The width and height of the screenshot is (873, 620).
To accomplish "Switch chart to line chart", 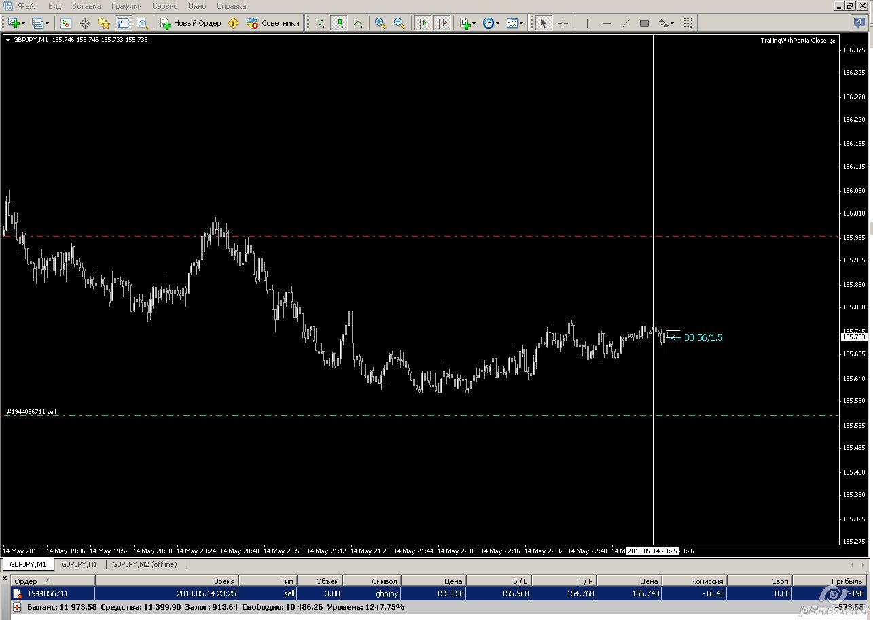I will [358, 23].
